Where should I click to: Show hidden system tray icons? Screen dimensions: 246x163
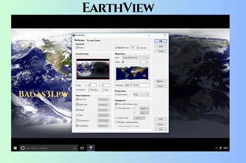point(216,148)
